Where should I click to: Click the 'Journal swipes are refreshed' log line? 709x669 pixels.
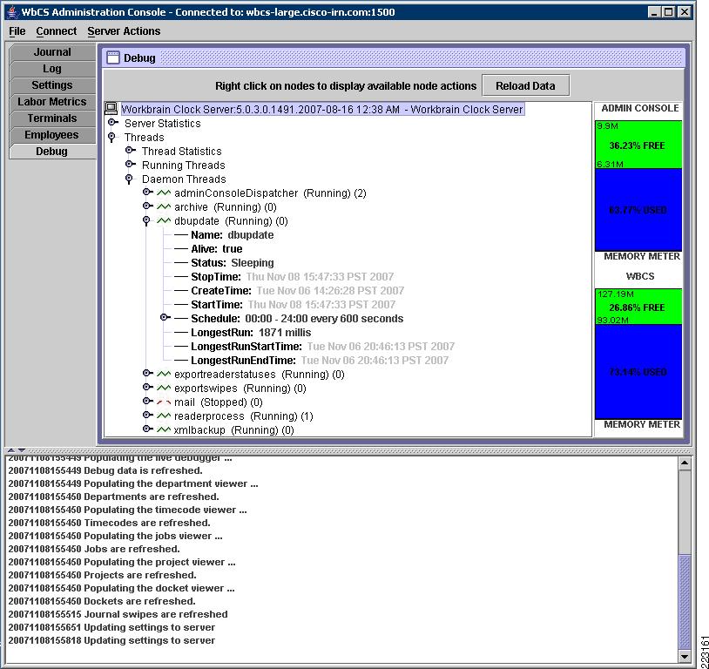(118, 614)
